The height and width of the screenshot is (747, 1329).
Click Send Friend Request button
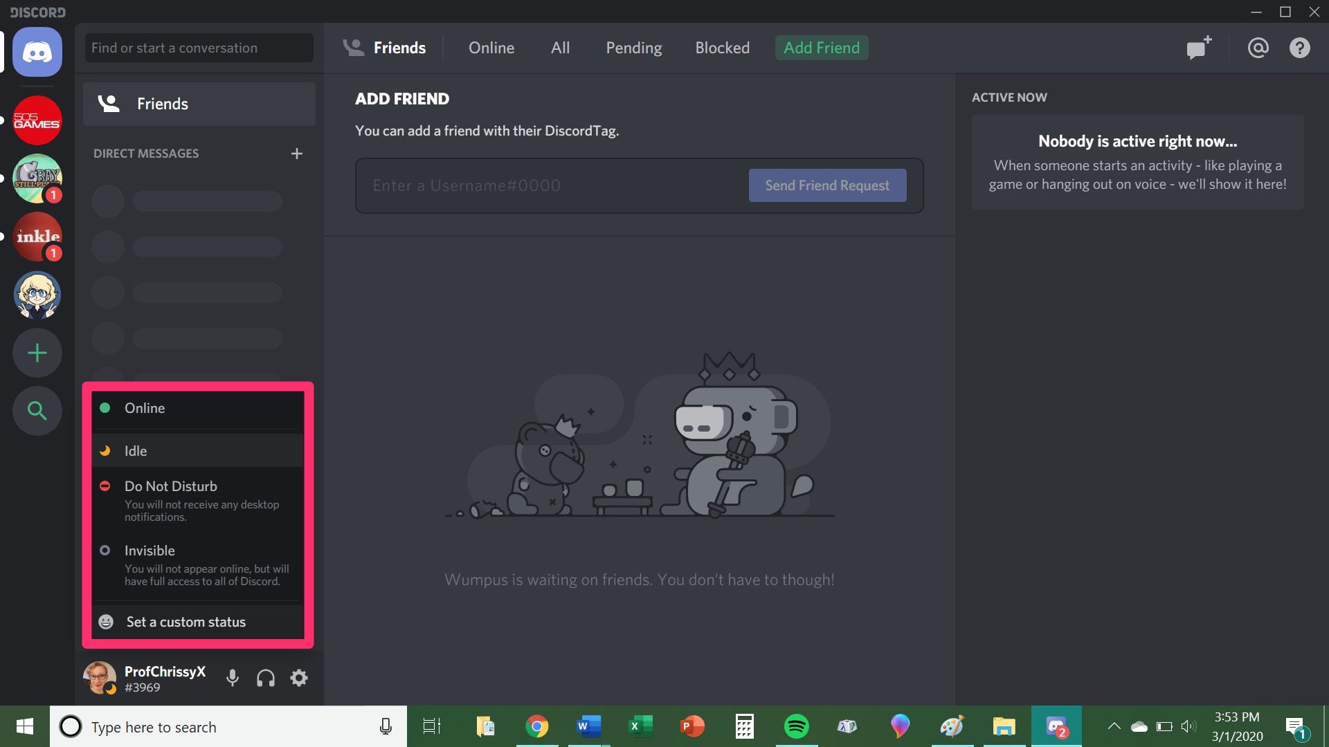[x=827, y=185]
